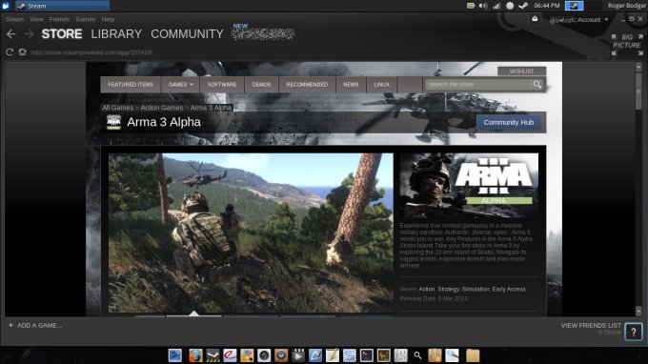Click the Steam tray icon in top panel
This screenshot has width=648, height=364.
[x=523, y=6]
